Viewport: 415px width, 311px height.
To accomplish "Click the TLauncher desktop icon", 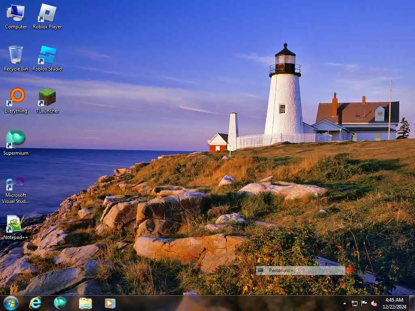I will pyautogui.click(x=47, y=100).
